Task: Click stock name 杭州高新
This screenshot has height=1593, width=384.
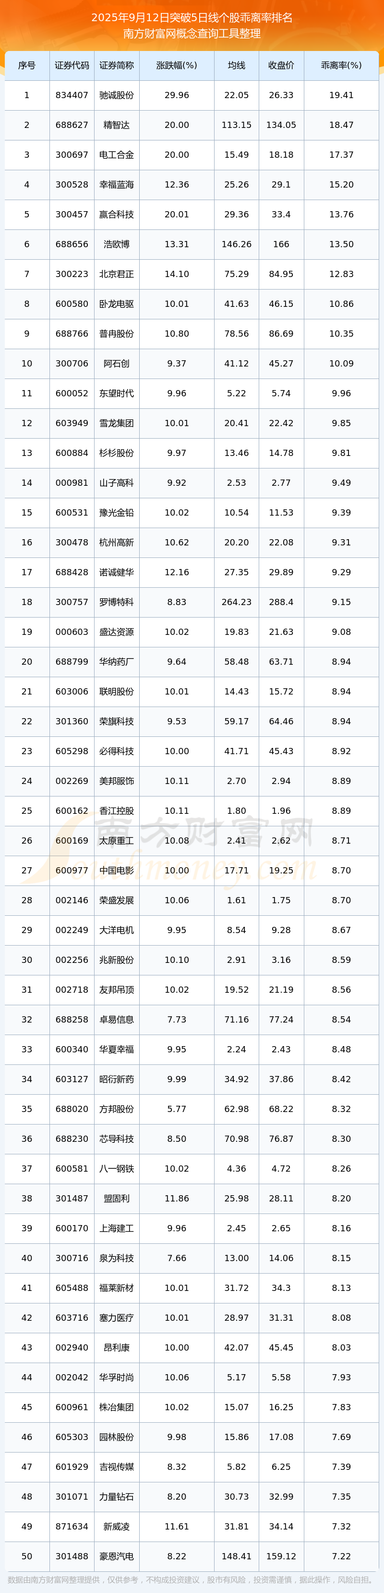Action: click(x=117, y=543)
